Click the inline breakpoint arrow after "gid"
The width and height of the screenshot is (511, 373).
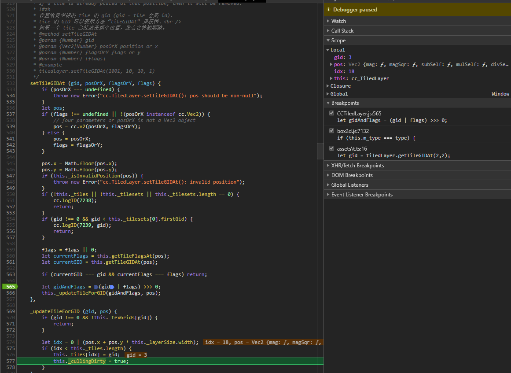(112, 287)
